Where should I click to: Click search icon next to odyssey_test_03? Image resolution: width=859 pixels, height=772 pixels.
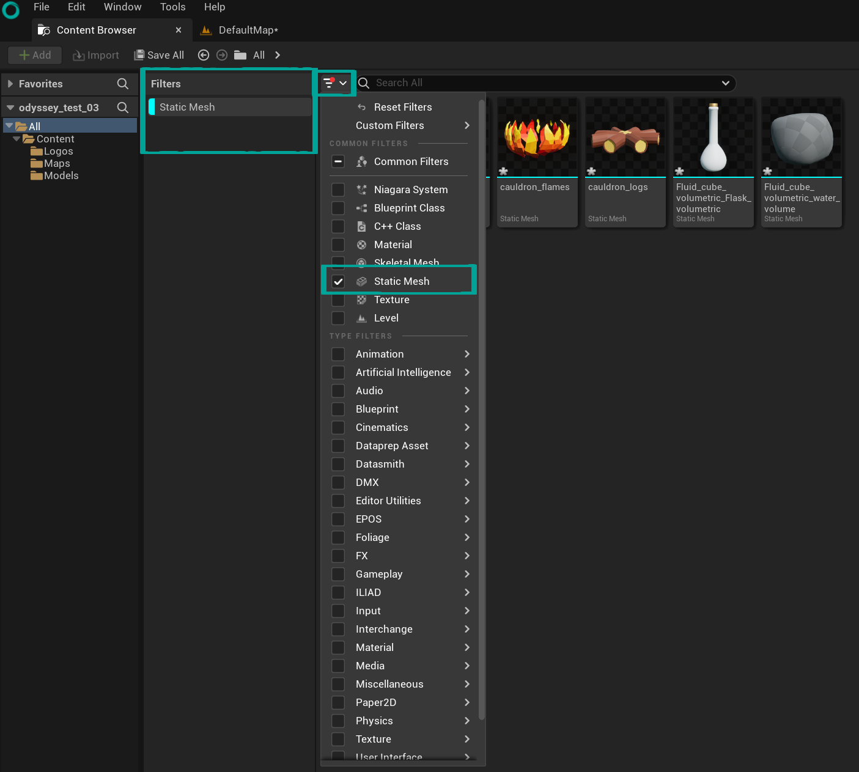click(x=123, y=108)
